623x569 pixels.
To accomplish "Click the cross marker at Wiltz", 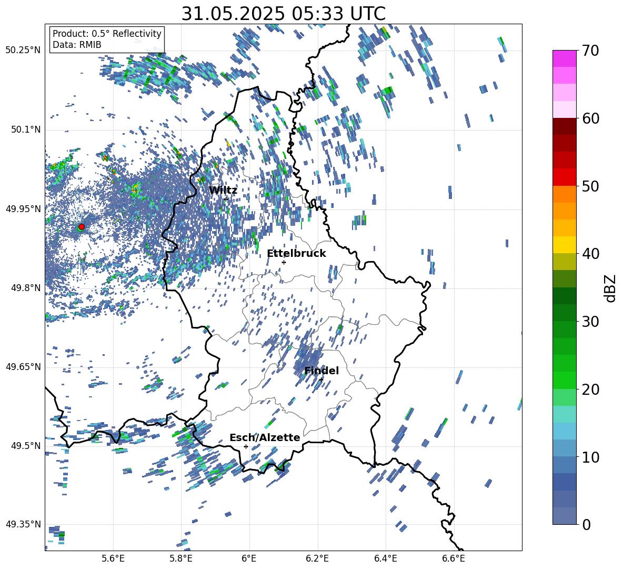I will click(x=226, y=198).
